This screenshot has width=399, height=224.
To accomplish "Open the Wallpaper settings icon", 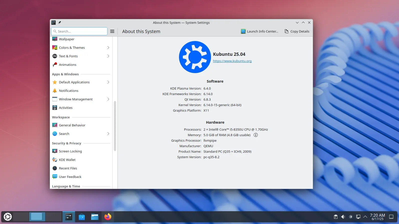I will point(55,39).
